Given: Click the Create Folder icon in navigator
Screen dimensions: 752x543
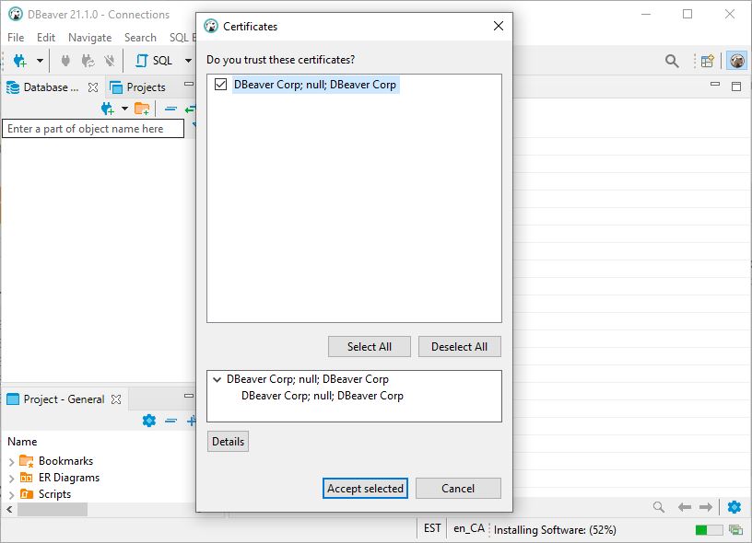Looking at the screenshot, I should pos(142,110).
